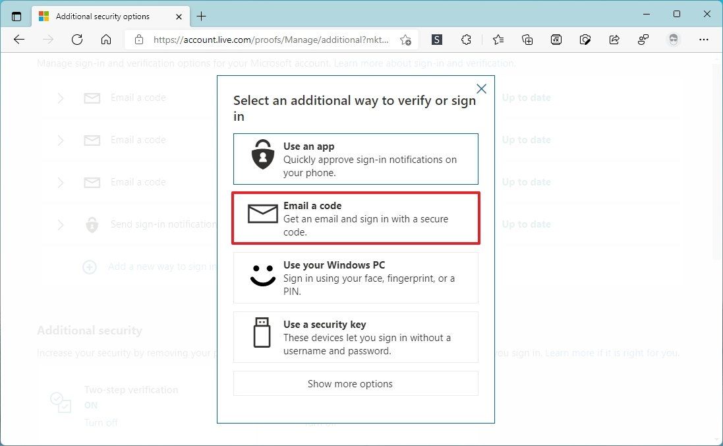Expand the first Email a code entry
Viewport: 723px width, 446px height.
pyautogui.click(x=61, y=98)
